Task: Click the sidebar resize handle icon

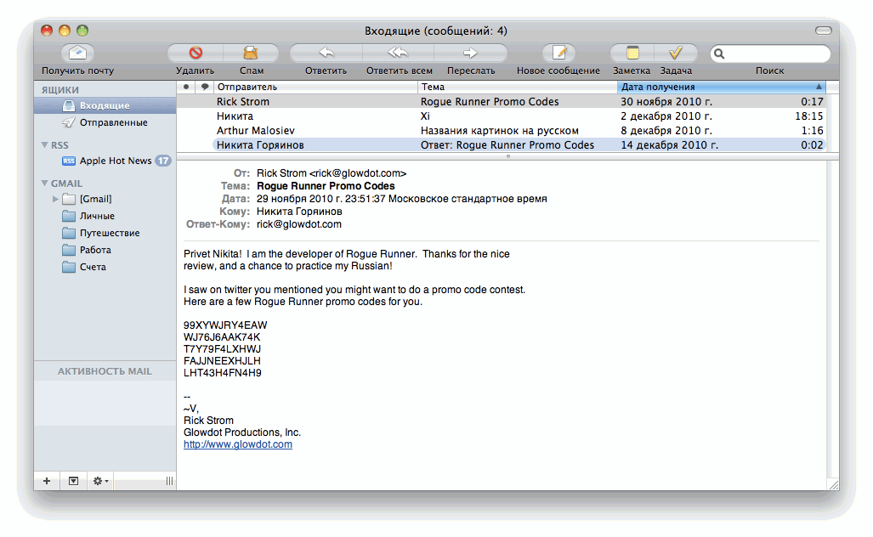Action: click(169, 481)
